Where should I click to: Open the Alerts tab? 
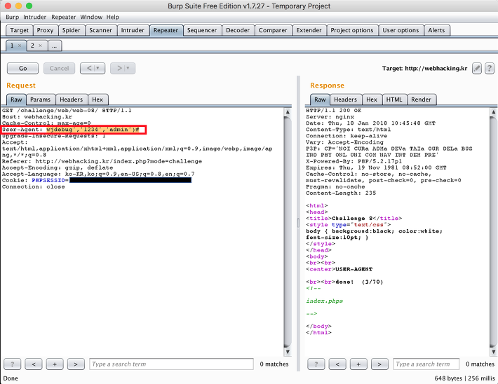(436, 30)
